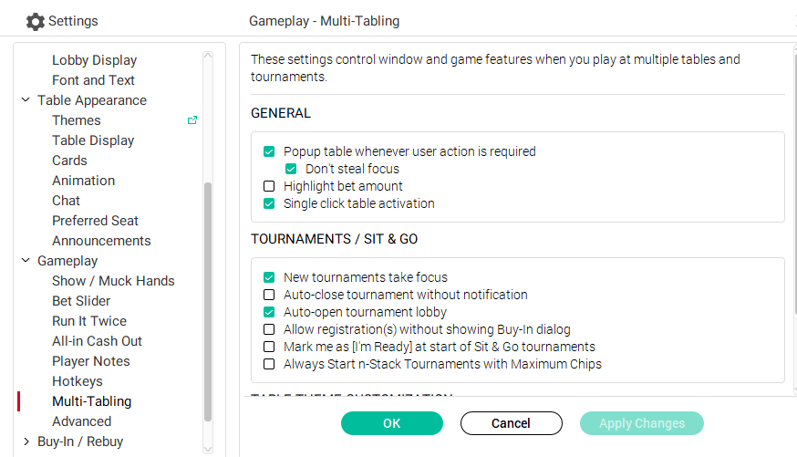Select Bet Slider in the sidebar

81,301
